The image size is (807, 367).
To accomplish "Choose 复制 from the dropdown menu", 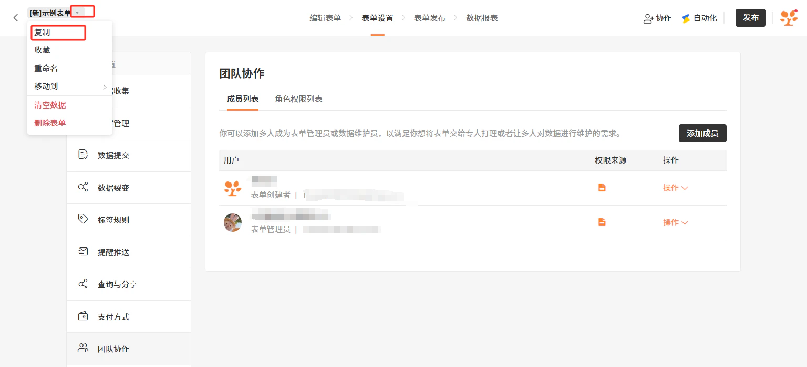I will [42, 33].
